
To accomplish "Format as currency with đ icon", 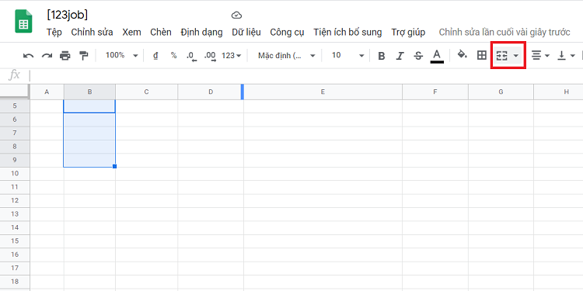I will 155,56.
